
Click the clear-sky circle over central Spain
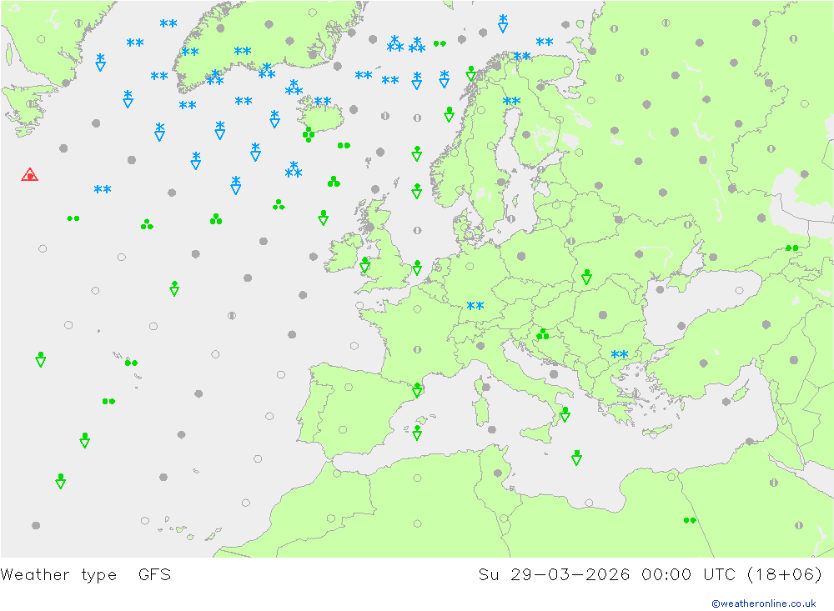343,429
